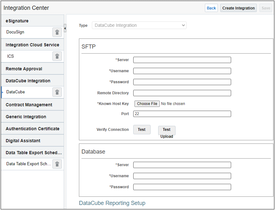Click the trash icon next to ICS
Screen dimensions: 275x210
[x=57, y=56]
